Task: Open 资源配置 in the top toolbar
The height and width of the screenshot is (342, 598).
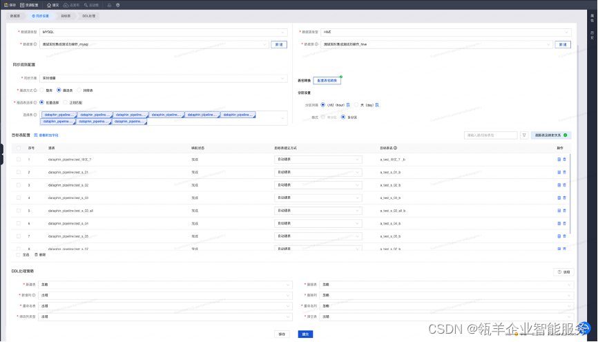Action: click(x=29, y=5)
